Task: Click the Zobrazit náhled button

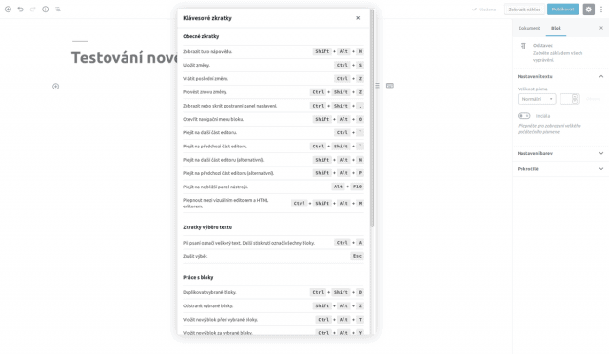Action: click(524, 10)
